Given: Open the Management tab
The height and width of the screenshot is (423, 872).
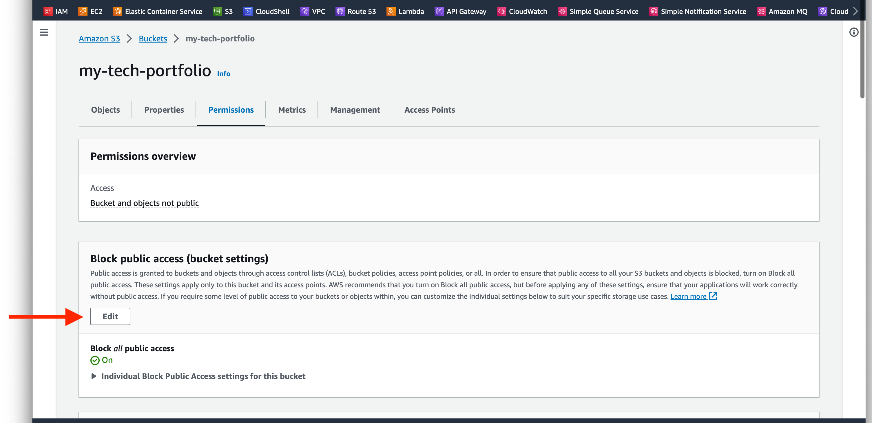Looking at the screenshot, I should point(355,110).
